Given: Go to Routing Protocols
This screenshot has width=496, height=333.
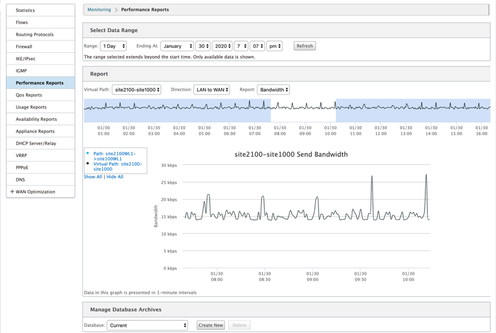Looking at the screenshot, I should [41, 34].
